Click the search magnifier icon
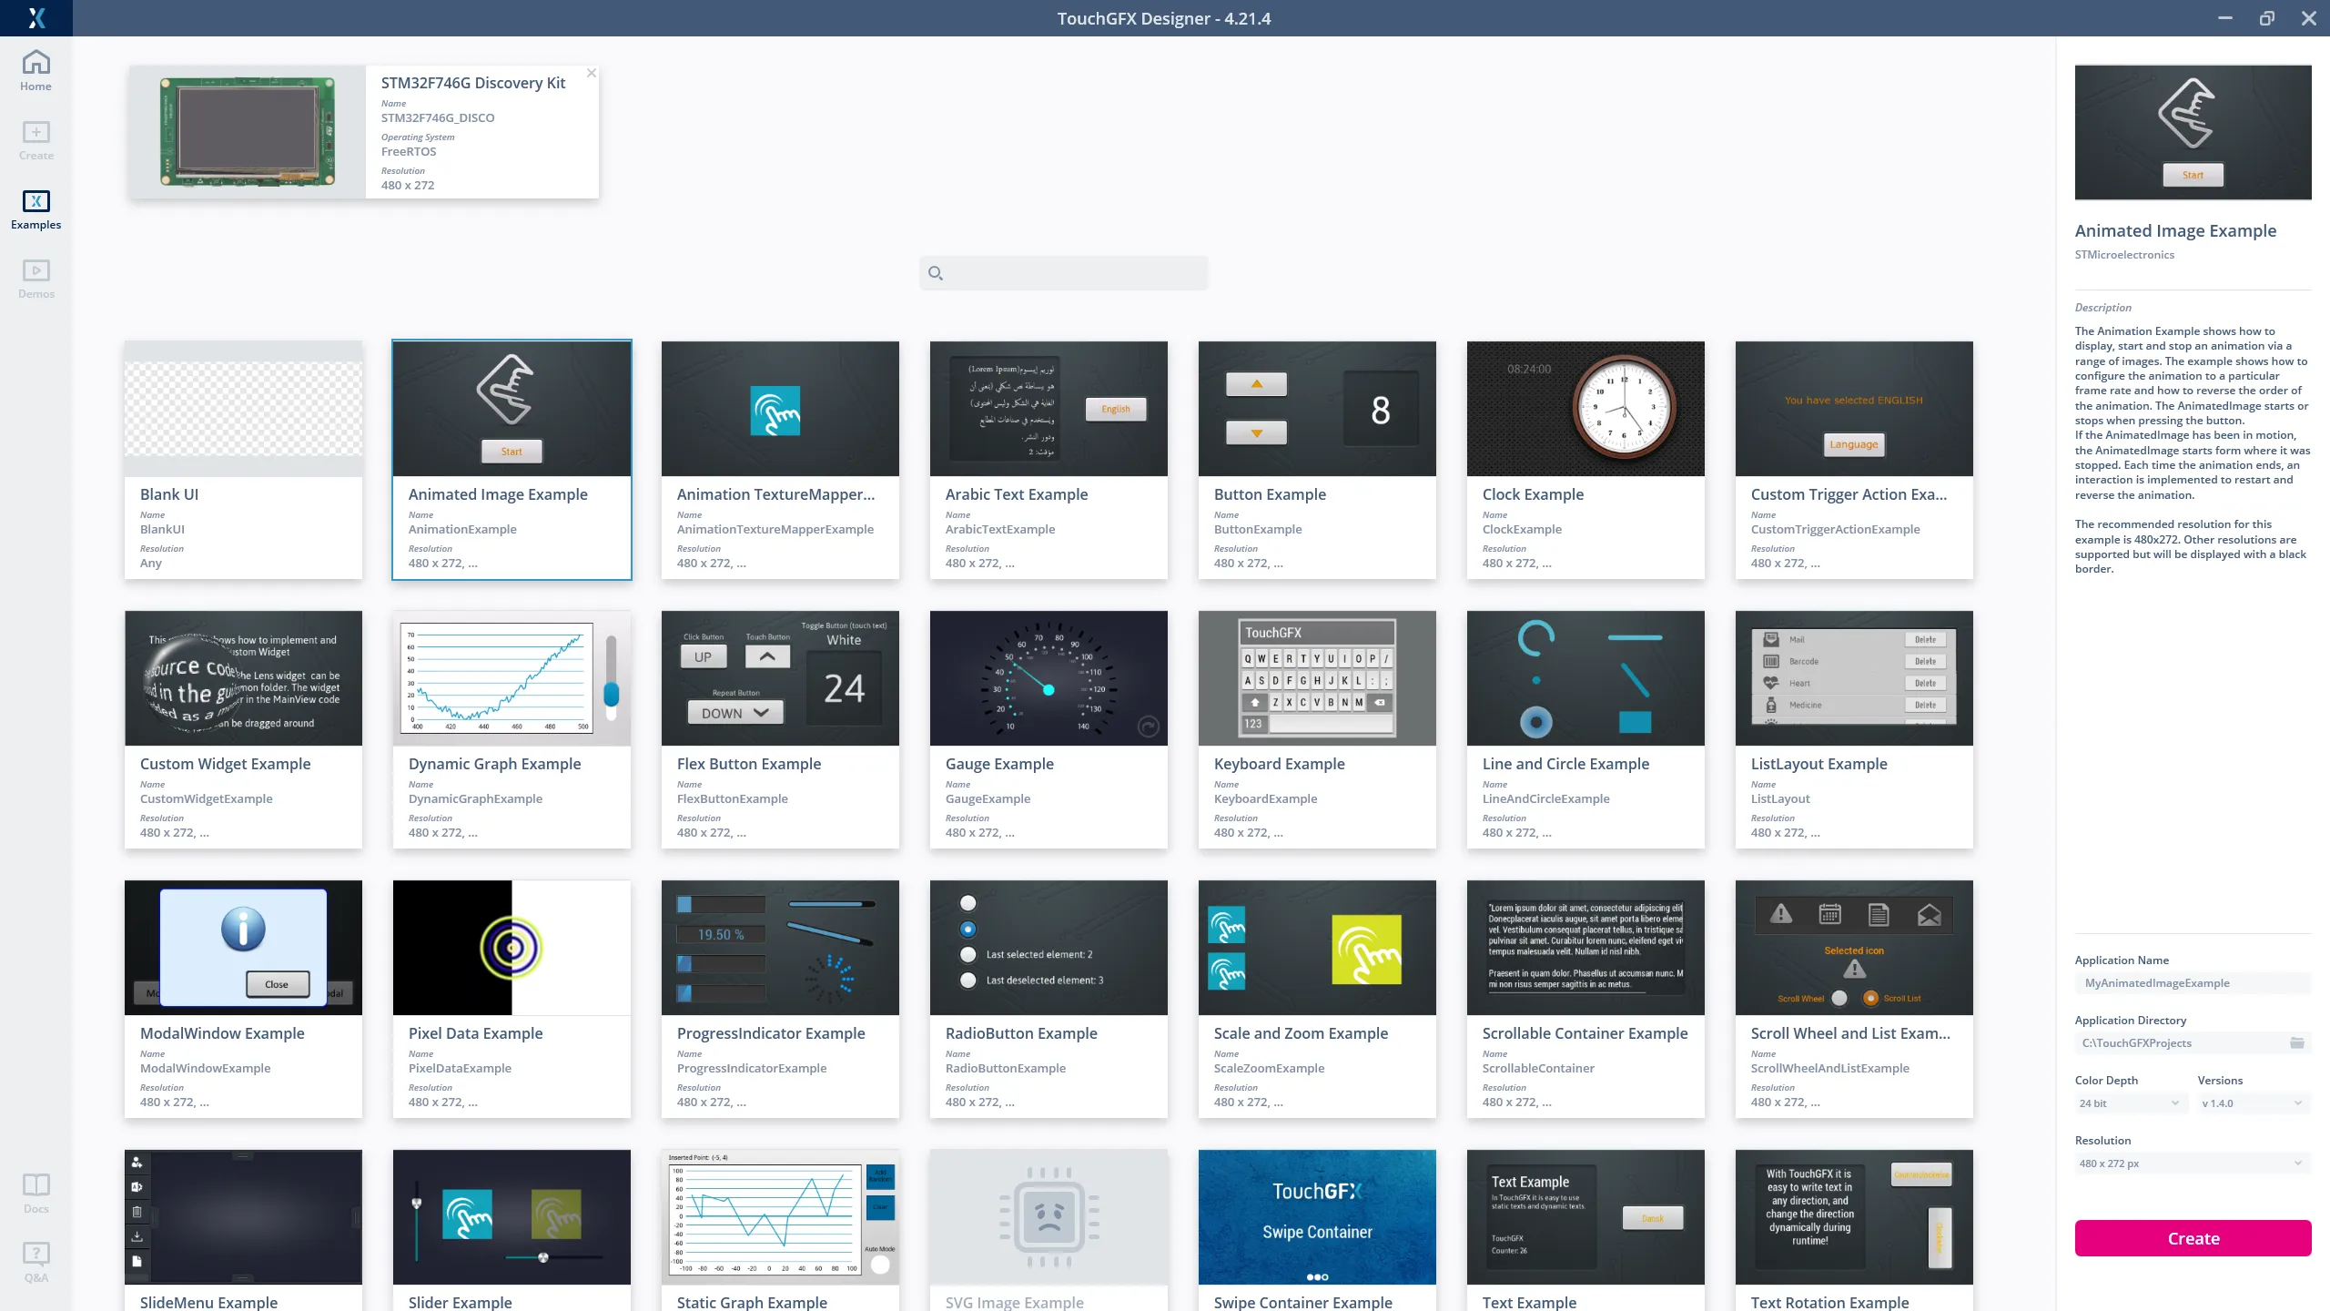The width and height of the screenshot is (2330, 1311). [x=935, y=273]
